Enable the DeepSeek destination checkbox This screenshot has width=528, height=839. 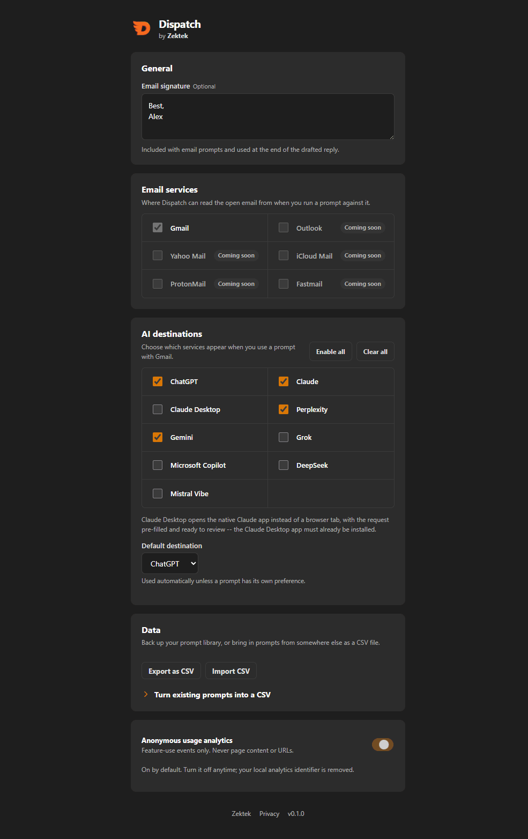284,465
